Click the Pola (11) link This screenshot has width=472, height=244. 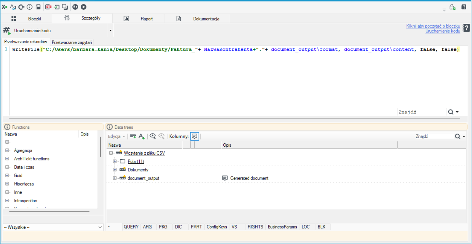pos(136,161)
